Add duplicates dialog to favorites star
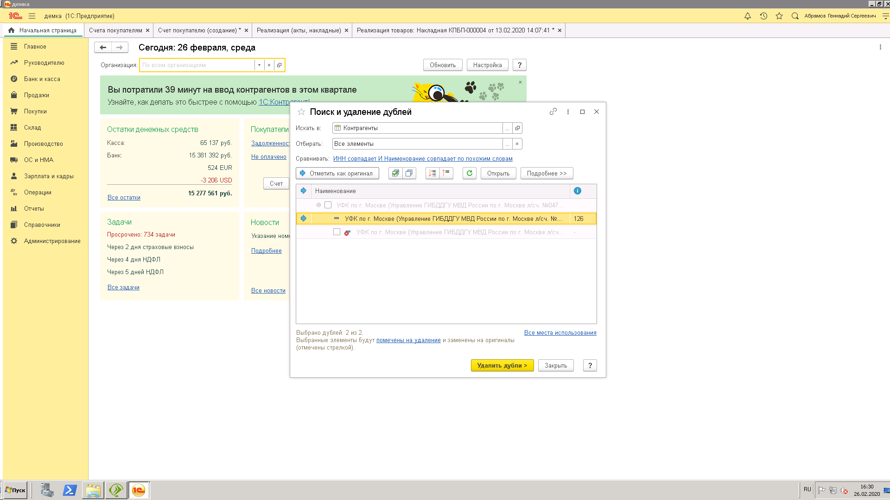This screenshot has height=500, width=890. [x=301, y=112]
